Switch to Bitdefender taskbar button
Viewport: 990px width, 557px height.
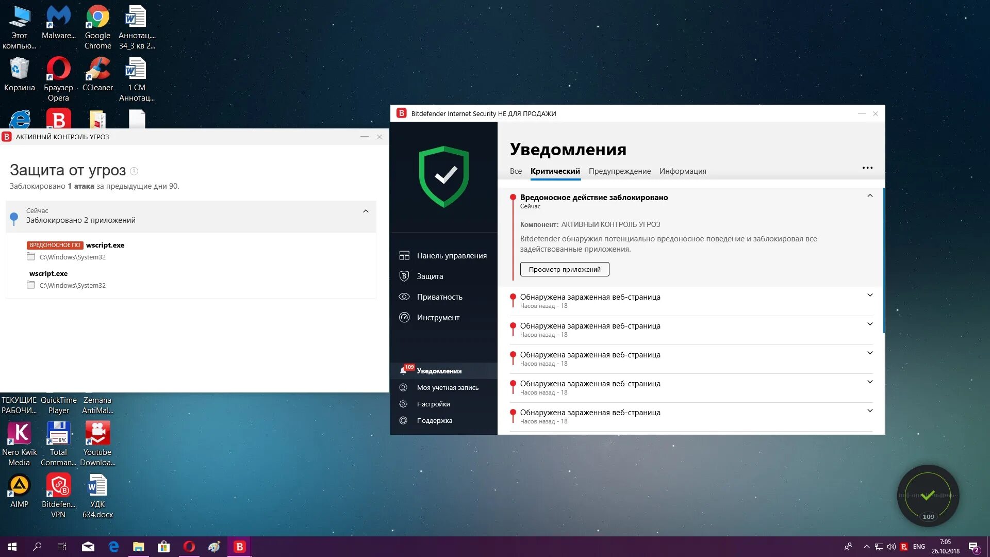coord(239,547)
